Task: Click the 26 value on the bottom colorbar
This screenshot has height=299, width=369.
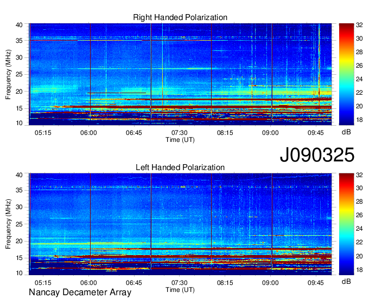Action: coord(359,215)
